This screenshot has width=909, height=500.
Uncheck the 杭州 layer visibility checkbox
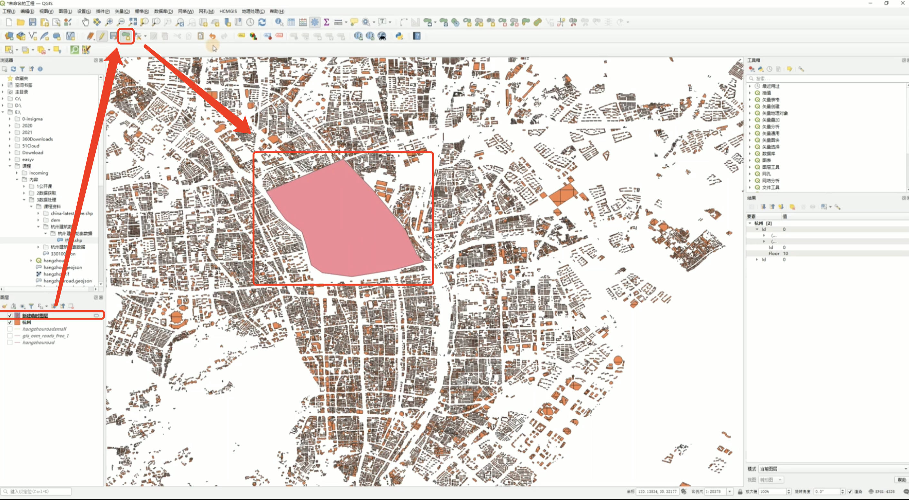pyautogui.click(x=10, y=322)
